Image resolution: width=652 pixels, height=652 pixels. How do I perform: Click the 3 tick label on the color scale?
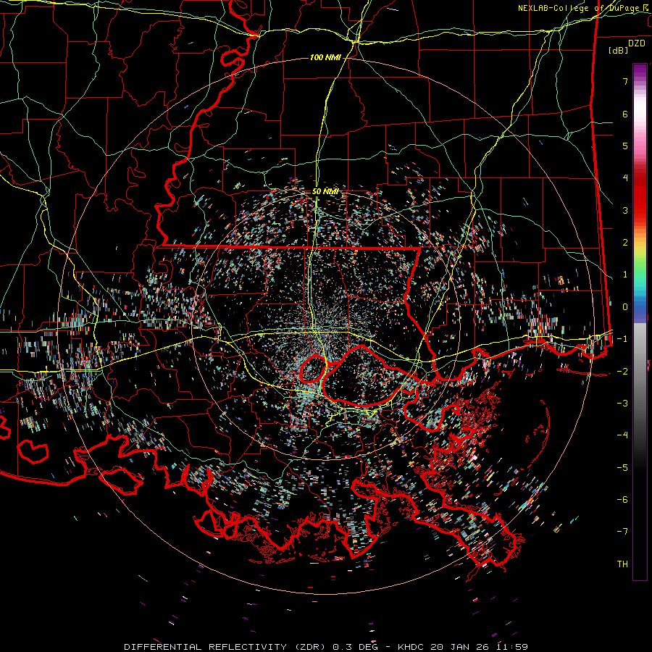click(x=625, y=210)
